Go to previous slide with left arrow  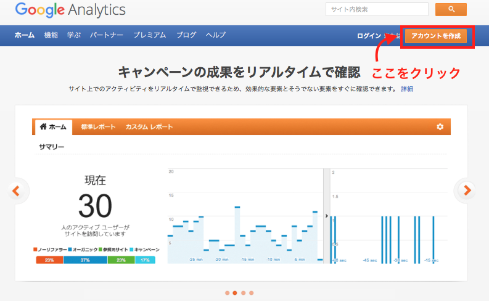17,191
